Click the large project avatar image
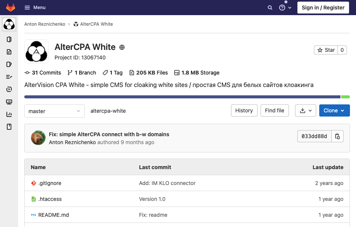The width and height of the screenshot is (356, 227). (36, 51)
